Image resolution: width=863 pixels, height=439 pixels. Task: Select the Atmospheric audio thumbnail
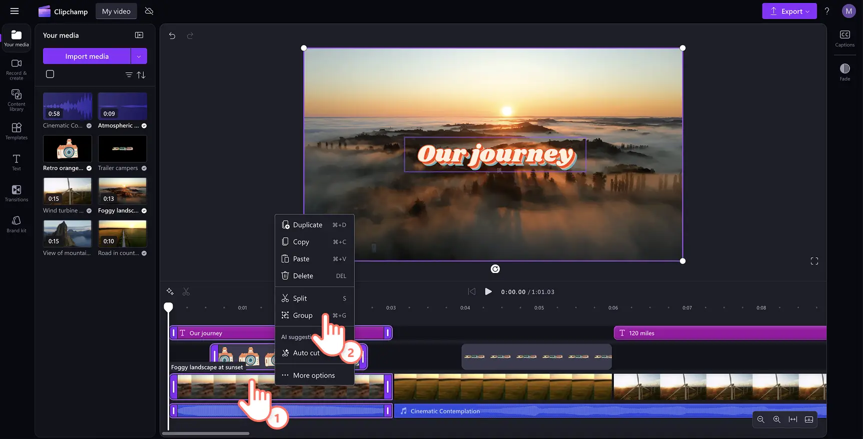pos(123,106)
